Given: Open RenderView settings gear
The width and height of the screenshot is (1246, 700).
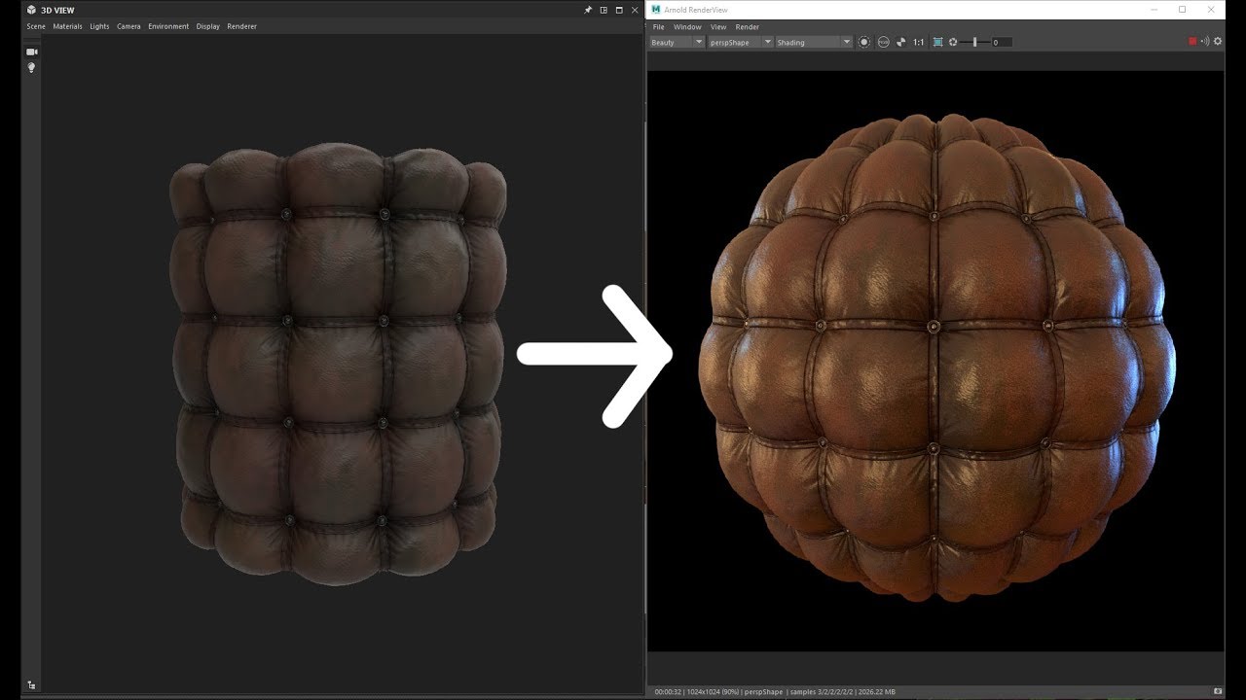Looking at the screenshot, I should coord(1218,42).
